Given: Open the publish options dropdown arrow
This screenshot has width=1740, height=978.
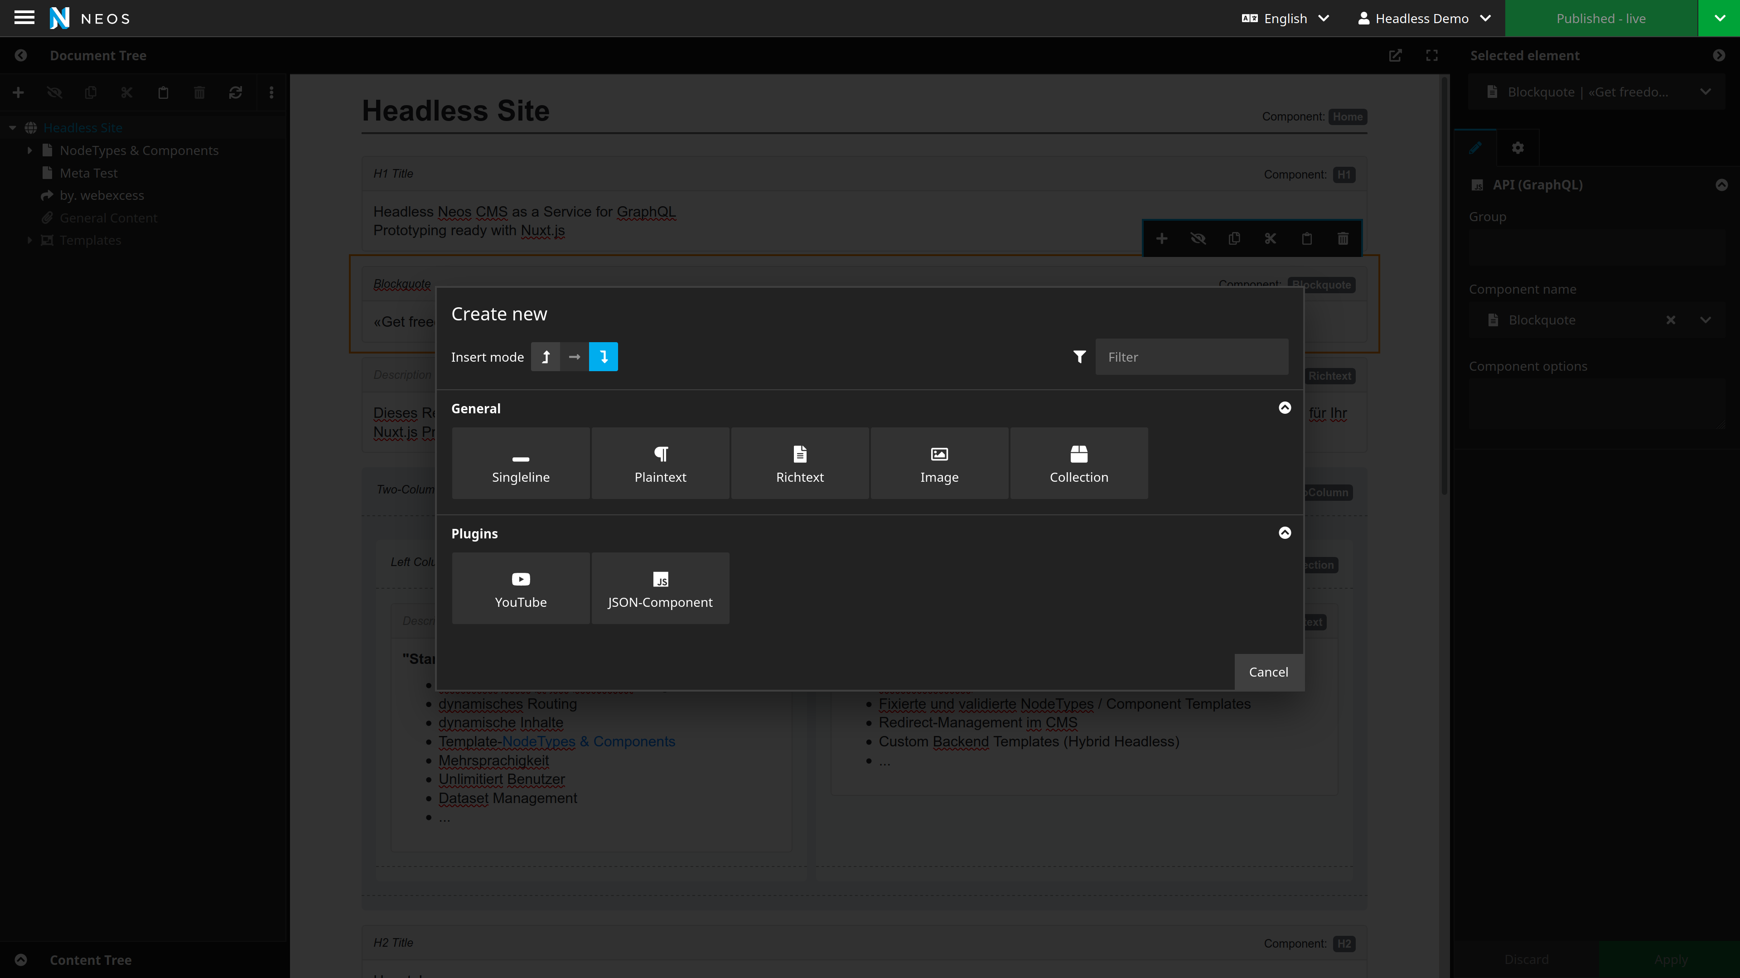Looking at the screenshot, I should tap(1719, 18).
